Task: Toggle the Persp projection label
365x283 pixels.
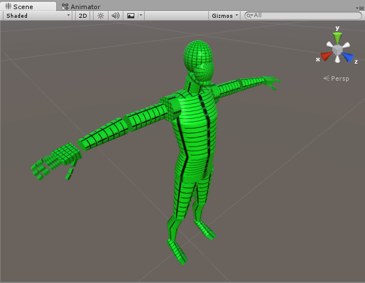Action: click(x=336, y=78)
